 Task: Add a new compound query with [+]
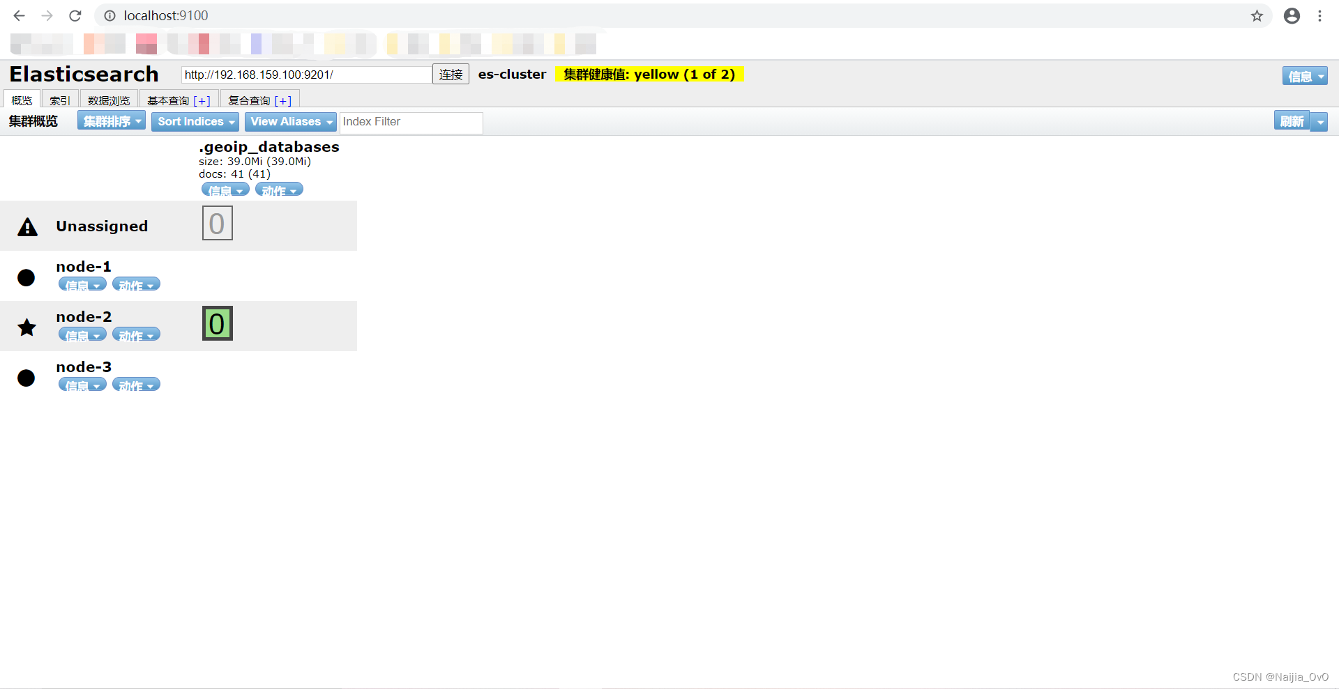coord(283,100)
